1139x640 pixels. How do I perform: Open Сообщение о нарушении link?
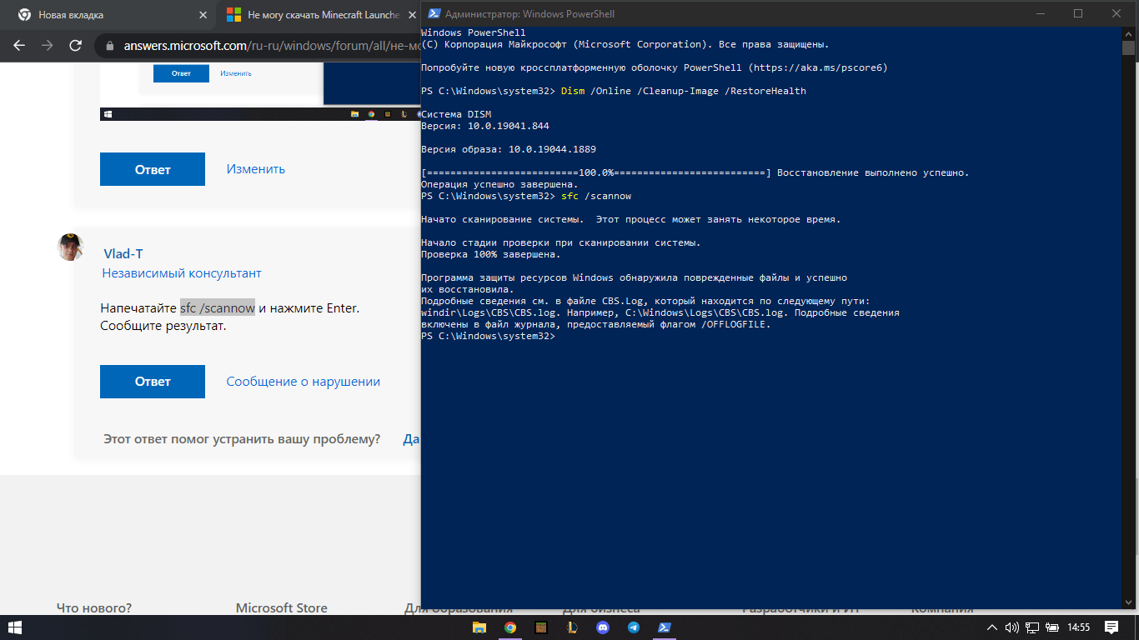(x=304, y=382)
